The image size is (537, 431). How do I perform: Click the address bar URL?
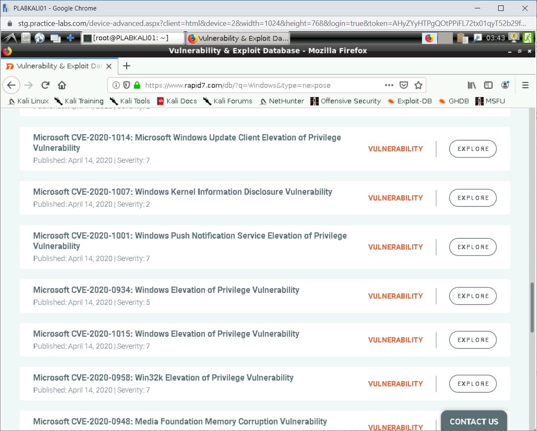238,85
